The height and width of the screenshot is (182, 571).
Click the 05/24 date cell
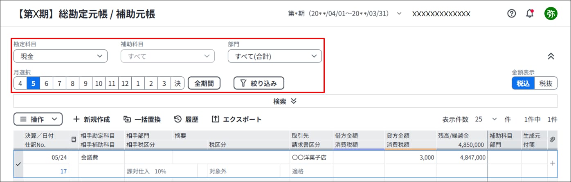pyautogui.click(x=46, y=157)
